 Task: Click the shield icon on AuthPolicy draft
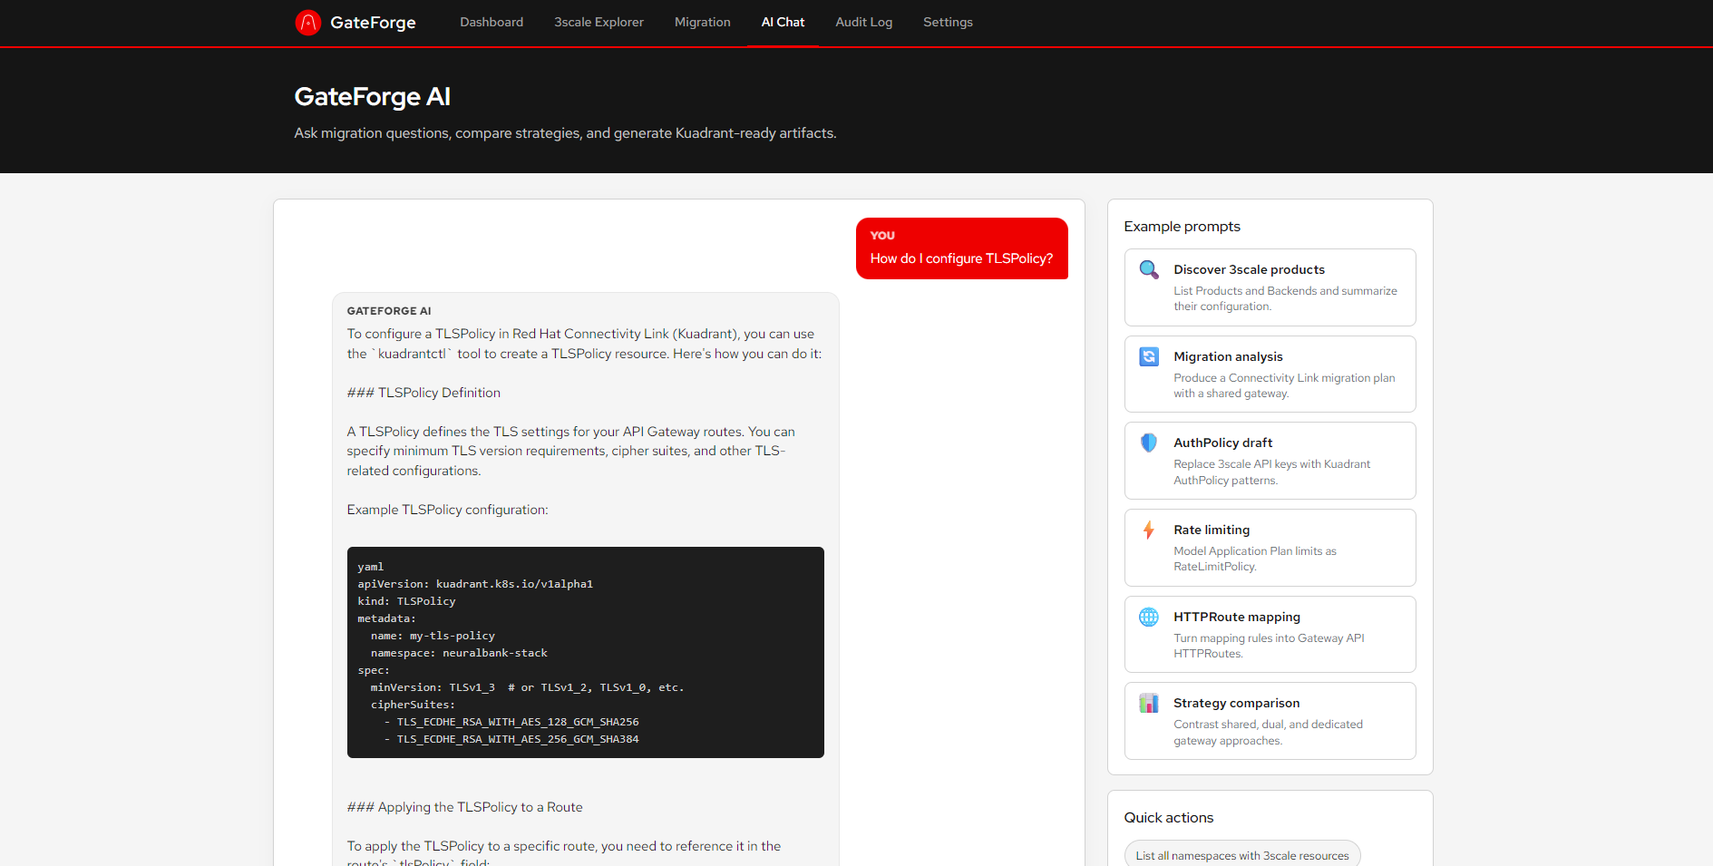1149,443
